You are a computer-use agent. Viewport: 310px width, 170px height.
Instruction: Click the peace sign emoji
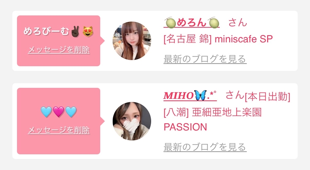(75, 31)
